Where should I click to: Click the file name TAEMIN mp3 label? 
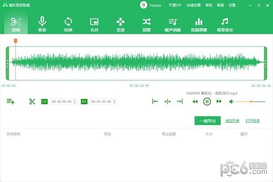[212, 93]
